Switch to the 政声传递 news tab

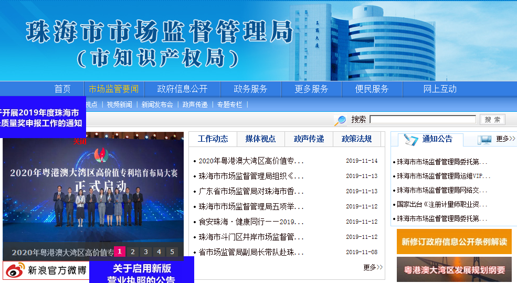click(x=309, y=139)
